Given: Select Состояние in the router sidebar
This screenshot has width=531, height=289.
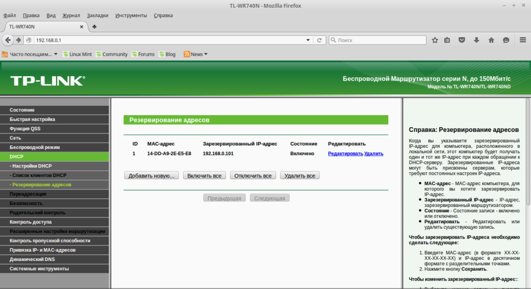Looking at the screenshot, I should pos(54,110).
